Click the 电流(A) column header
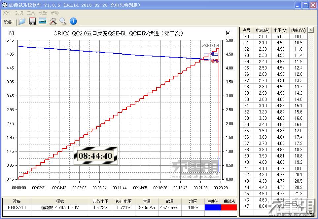 click(263, 30)
